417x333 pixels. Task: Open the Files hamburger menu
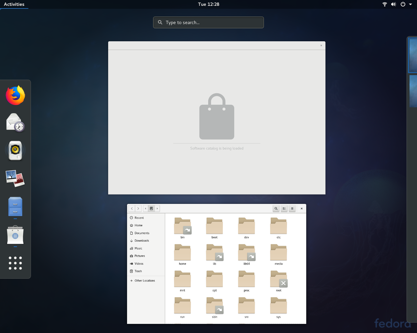pos(292,208)
